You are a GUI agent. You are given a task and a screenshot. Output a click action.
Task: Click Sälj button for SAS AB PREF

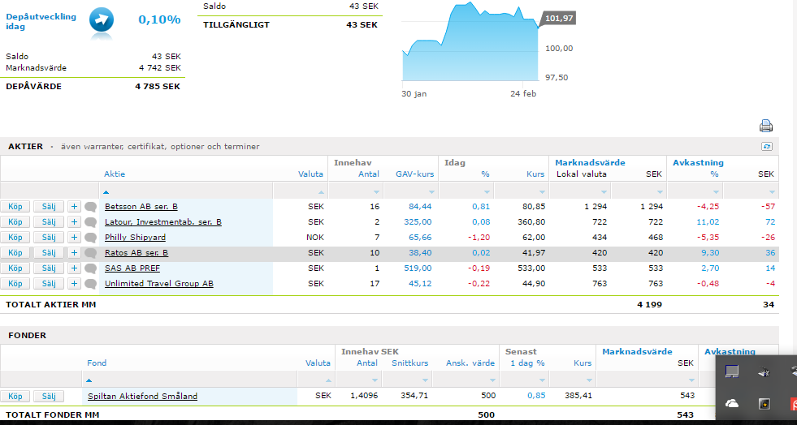click(x=49, y=268)
